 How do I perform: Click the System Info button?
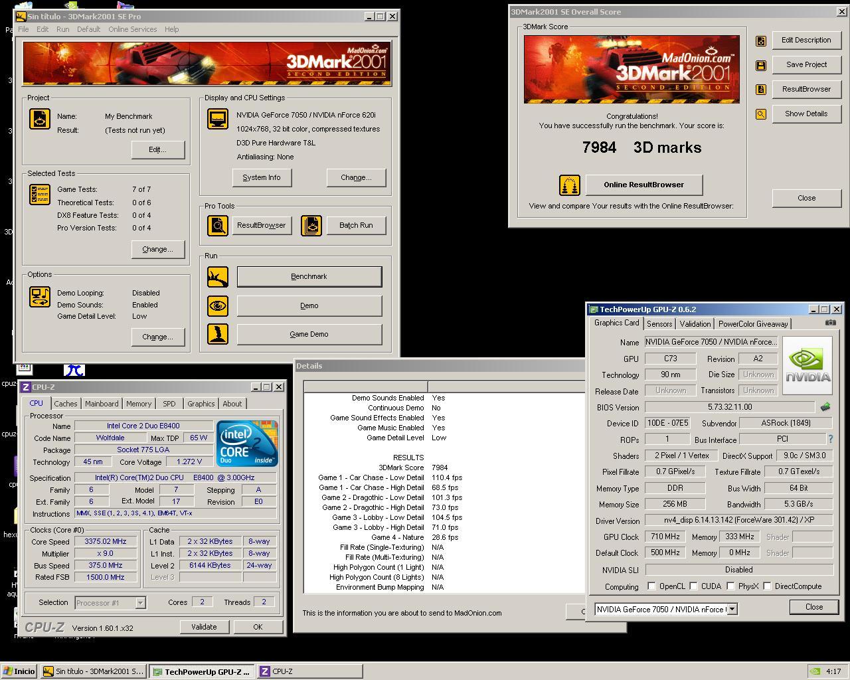click(x=262, y=177)
